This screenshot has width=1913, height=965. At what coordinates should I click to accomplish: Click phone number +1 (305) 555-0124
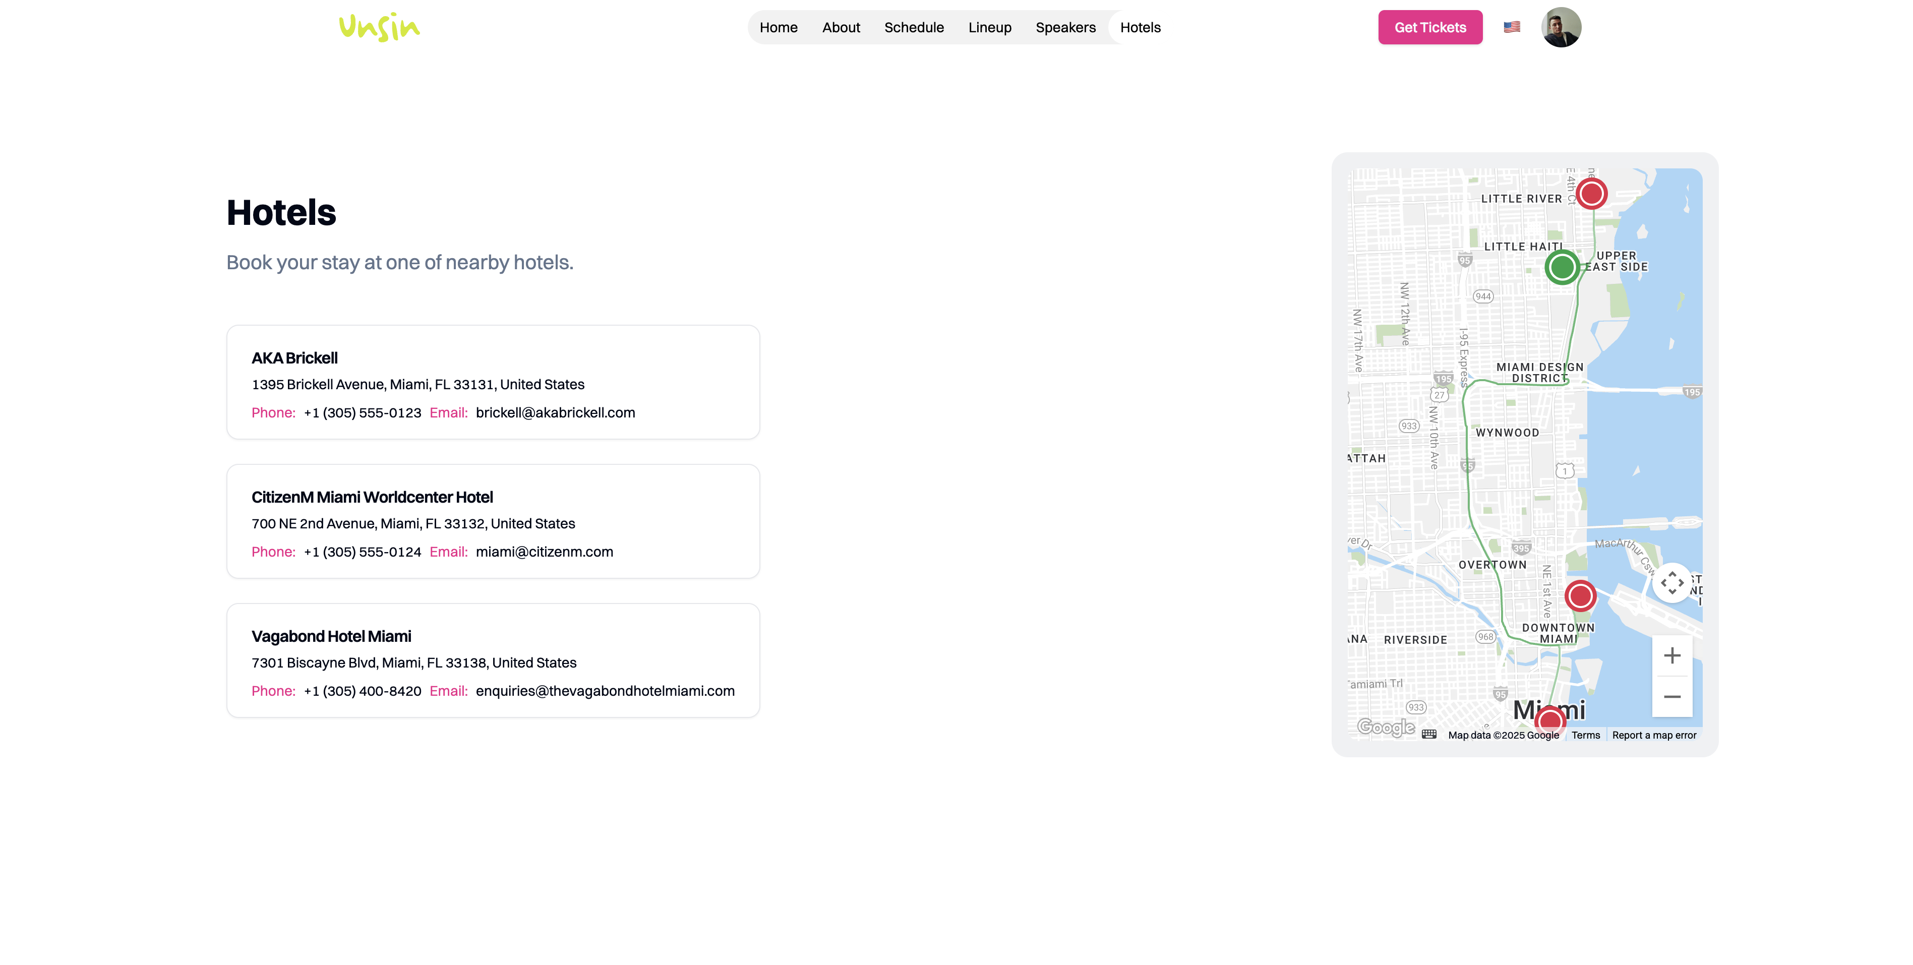coord(362,552)
